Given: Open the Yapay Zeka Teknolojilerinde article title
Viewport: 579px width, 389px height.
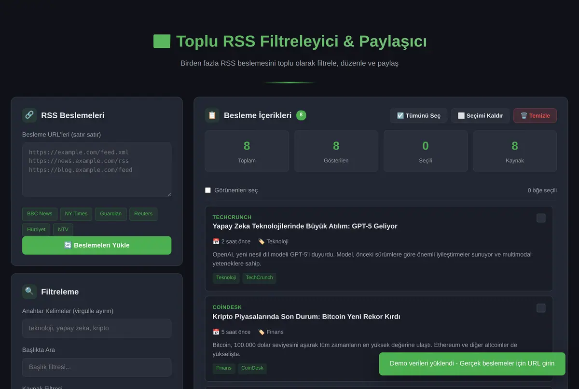Looking at the screenshot, I should click(x=305, y=226).
